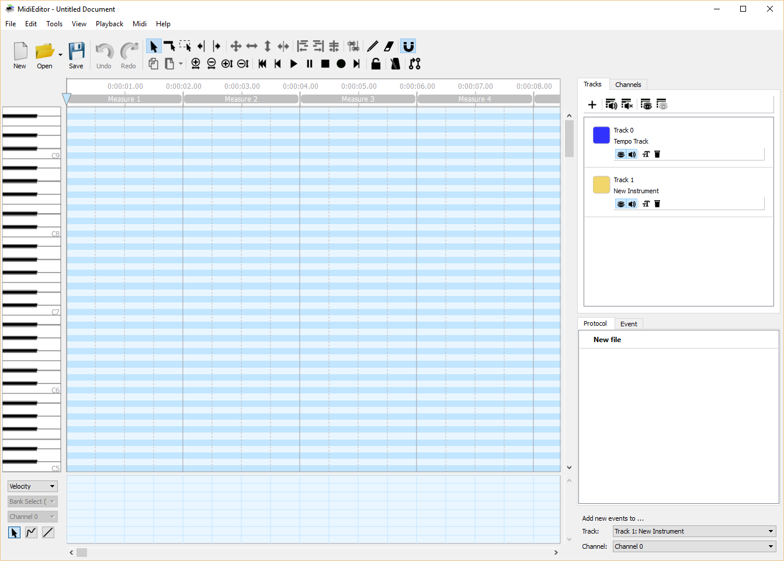
Task: Click the Save floppy disk icon
Action: [76, 51]
